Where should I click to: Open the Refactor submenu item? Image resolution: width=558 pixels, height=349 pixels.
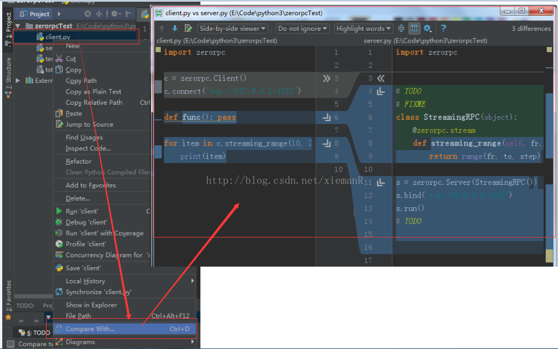tap(102, 161)
